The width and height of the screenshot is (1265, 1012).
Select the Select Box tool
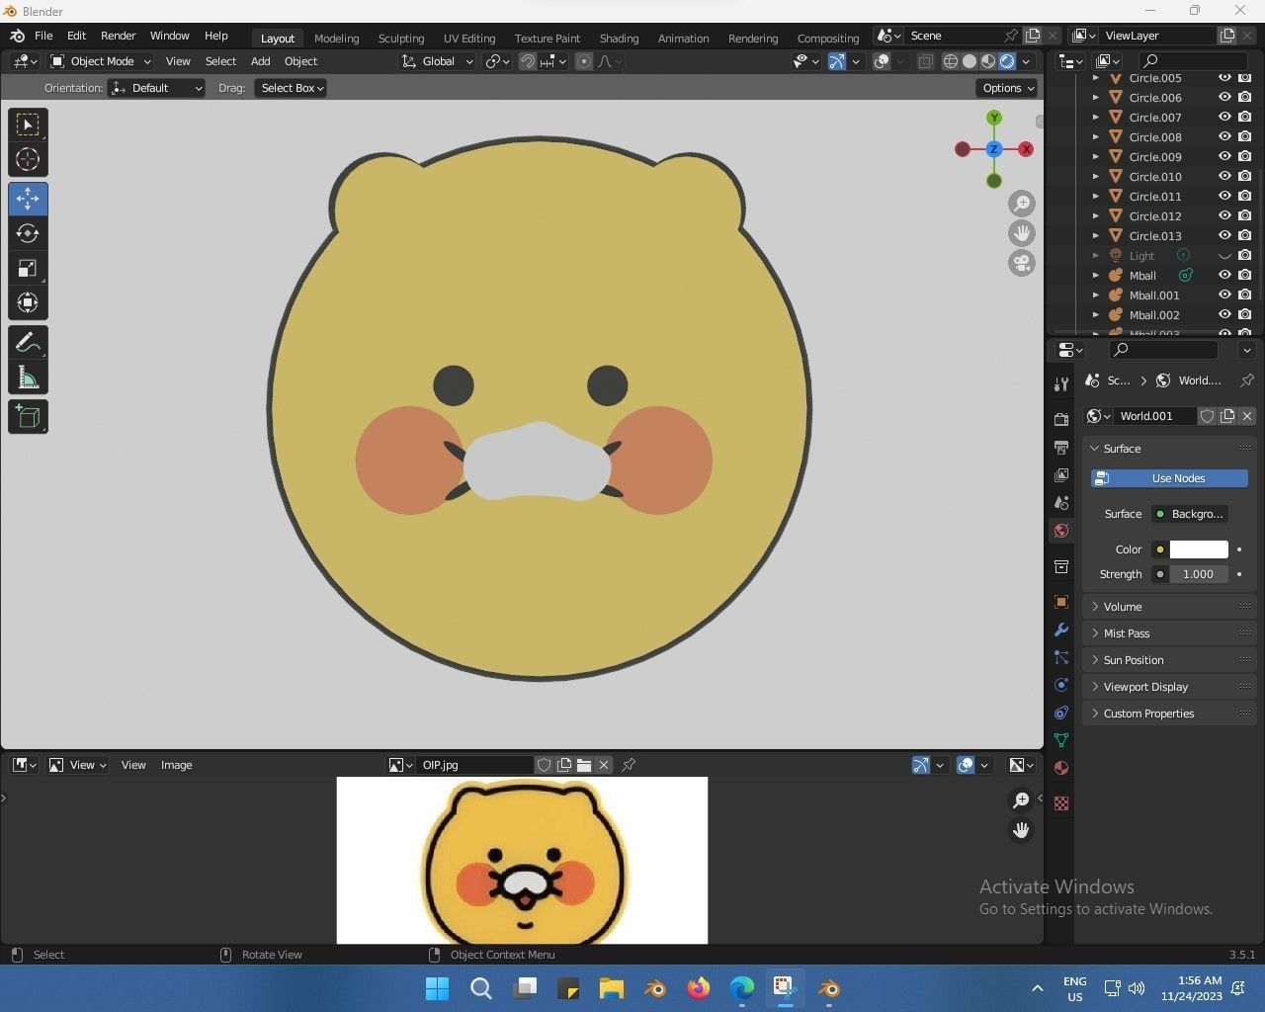pos(28,125)
